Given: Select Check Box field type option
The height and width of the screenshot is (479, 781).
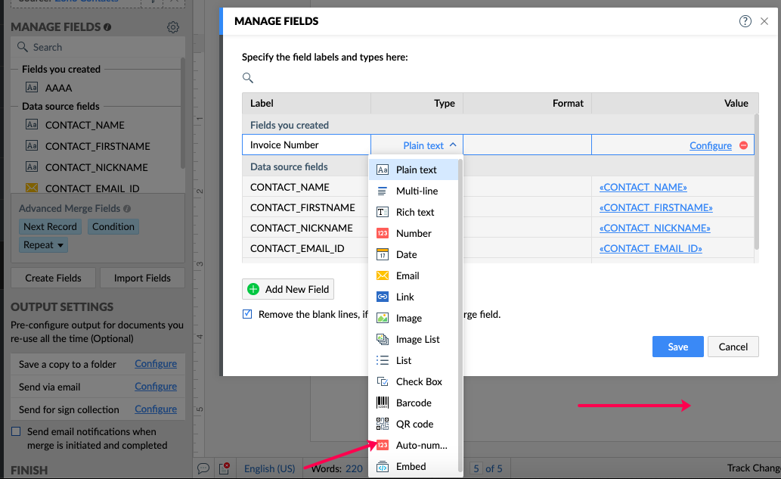Looking at the screenshot, I should [x=419, y=381].
